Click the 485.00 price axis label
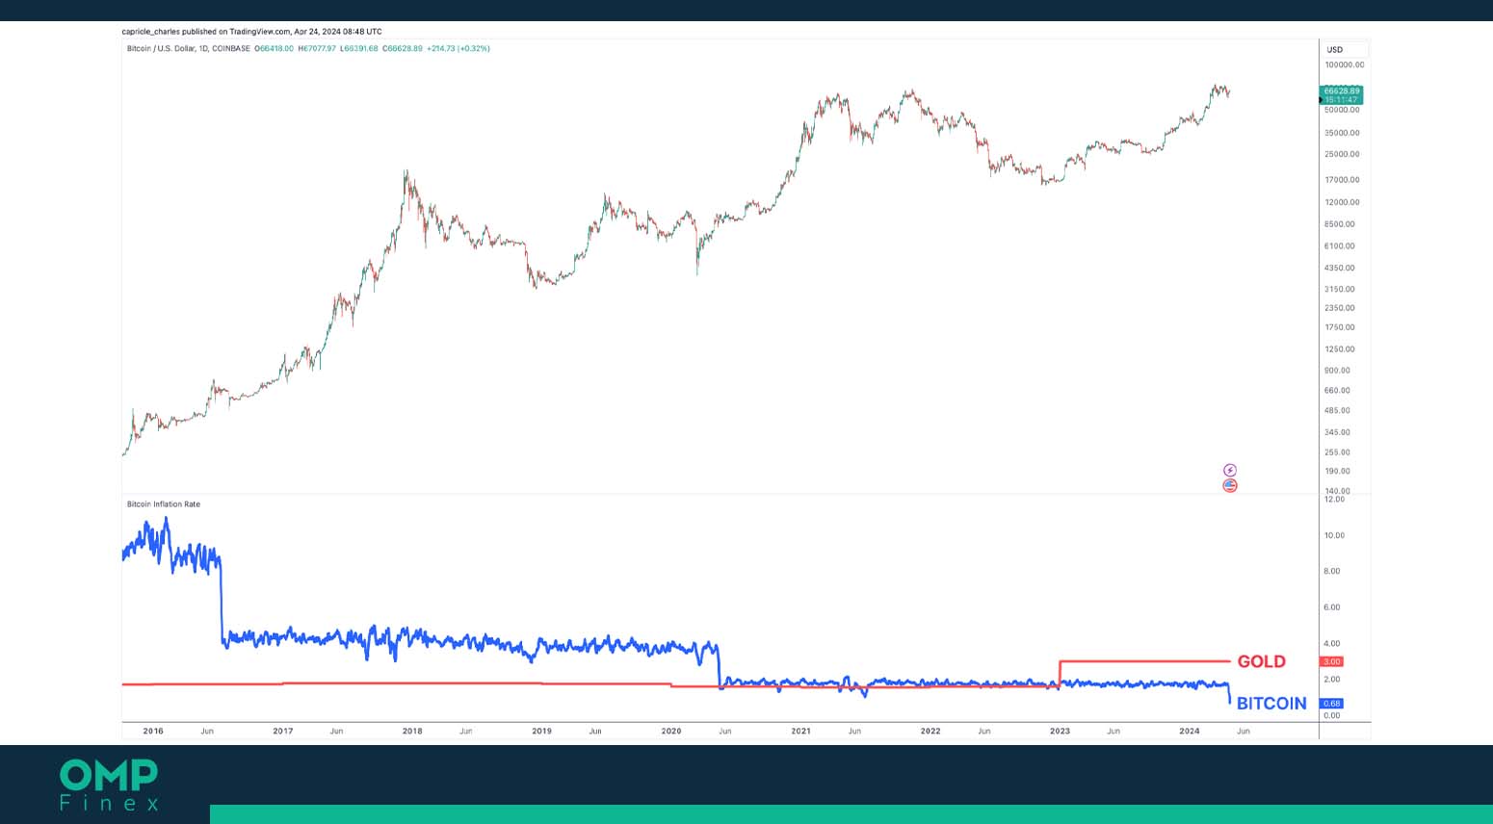 coord(1338,411)
